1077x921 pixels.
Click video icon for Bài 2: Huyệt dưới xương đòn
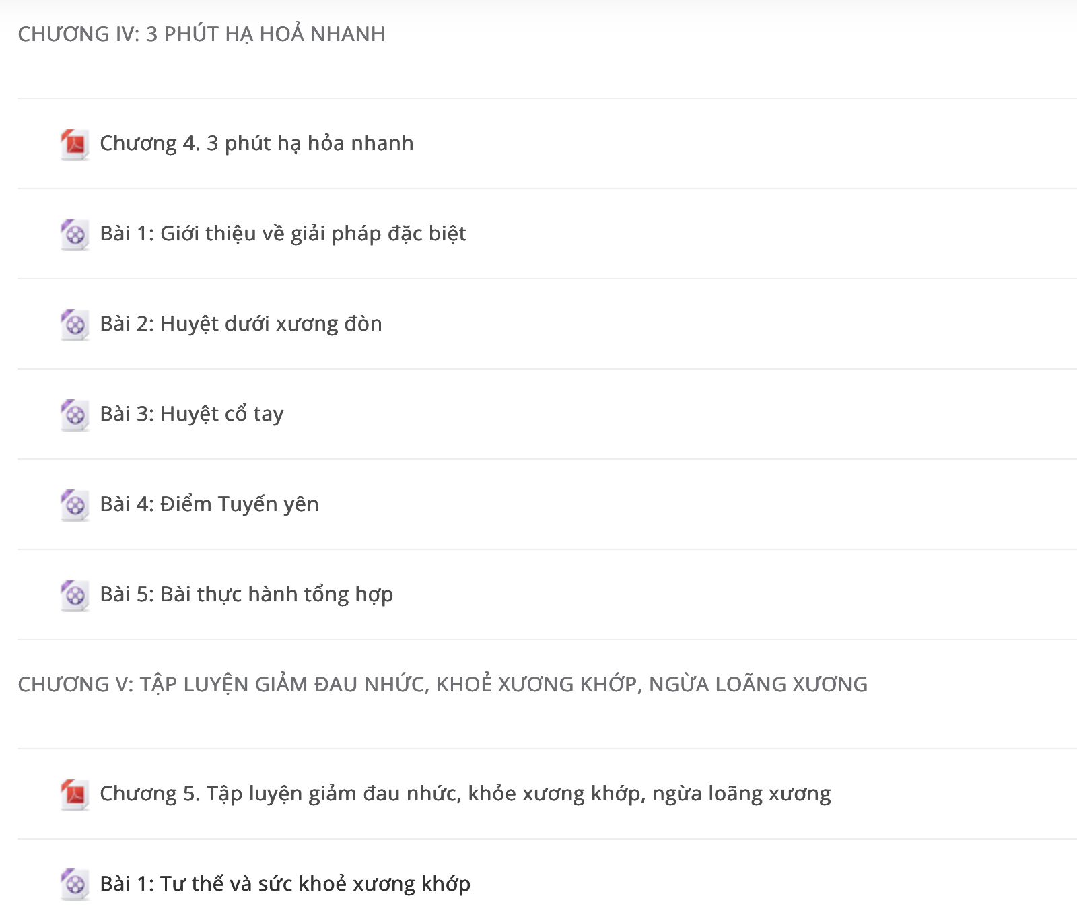[x=75, y=325]
